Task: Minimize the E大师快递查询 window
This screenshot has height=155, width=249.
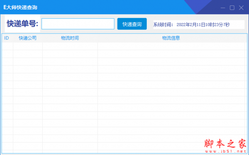Action: click(223, 7)
